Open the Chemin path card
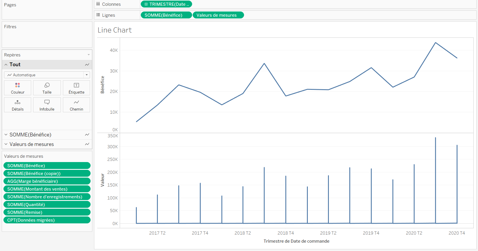The height and width of the screenshot is (251, 478). pos(76,105)
